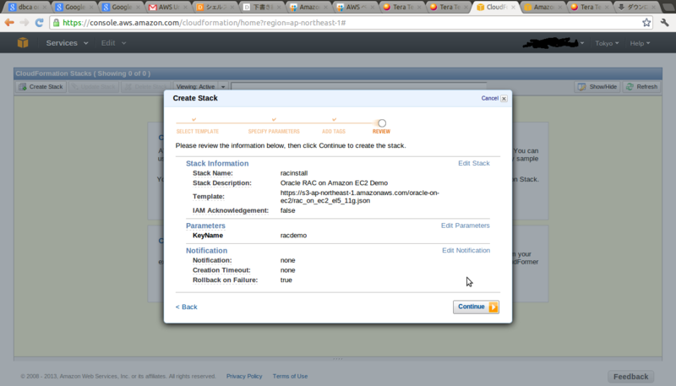Open the redacted account name dropdown
Viewport: 676px width, 386px height.
[553, 43]
